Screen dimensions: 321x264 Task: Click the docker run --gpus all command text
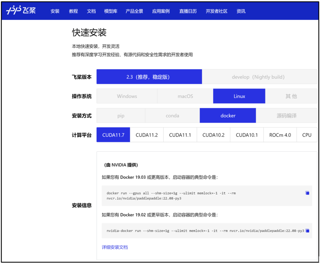tap(171, 195)
